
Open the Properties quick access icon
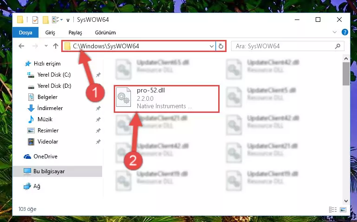tap(35, 20)
